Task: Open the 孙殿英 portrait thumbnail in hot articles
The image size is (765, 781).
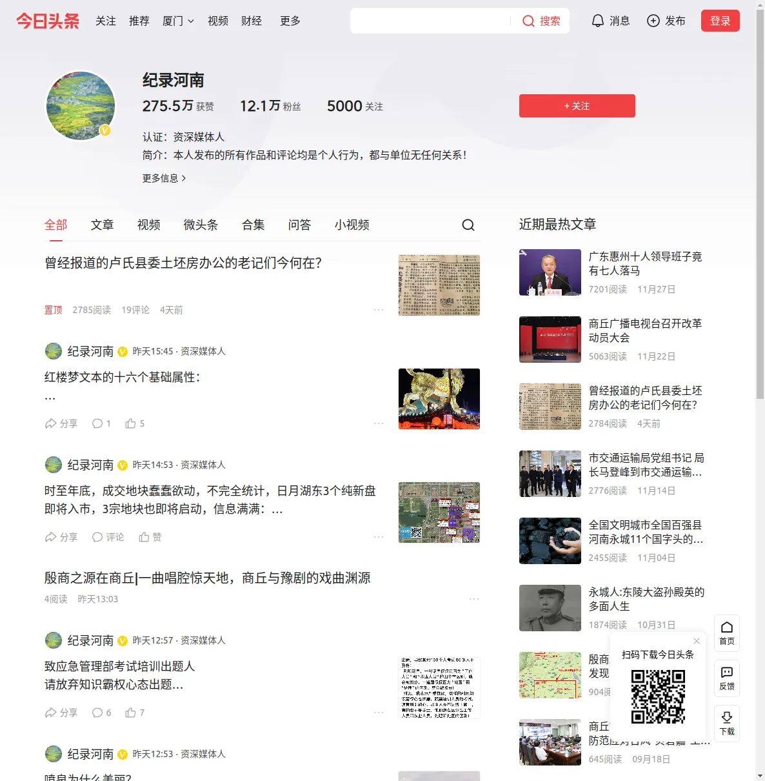Action: (550, 608)
